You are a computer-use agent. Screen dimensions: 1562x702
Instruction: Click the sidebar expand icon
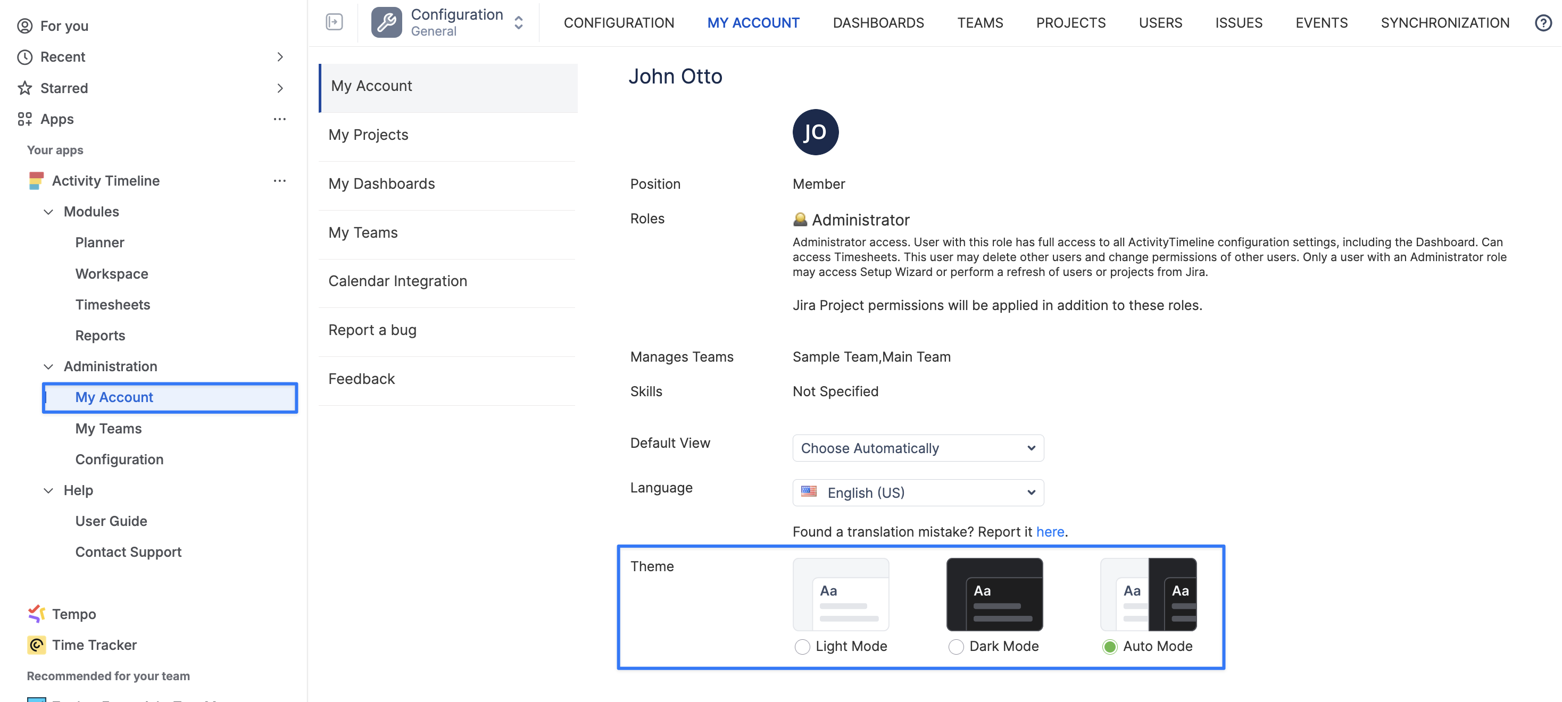[334, 22]
